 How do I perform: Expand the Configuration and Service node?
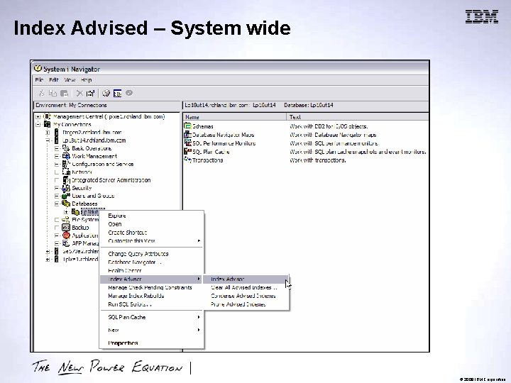click(x=57, y=164)
